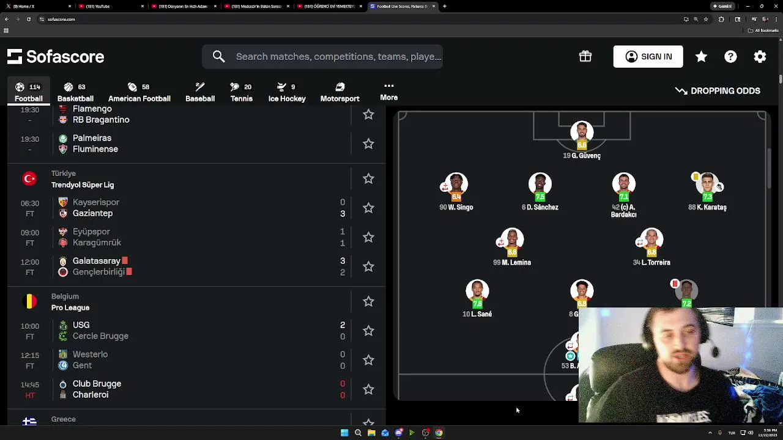Open the favorites star in header

[x=701, y=56]
